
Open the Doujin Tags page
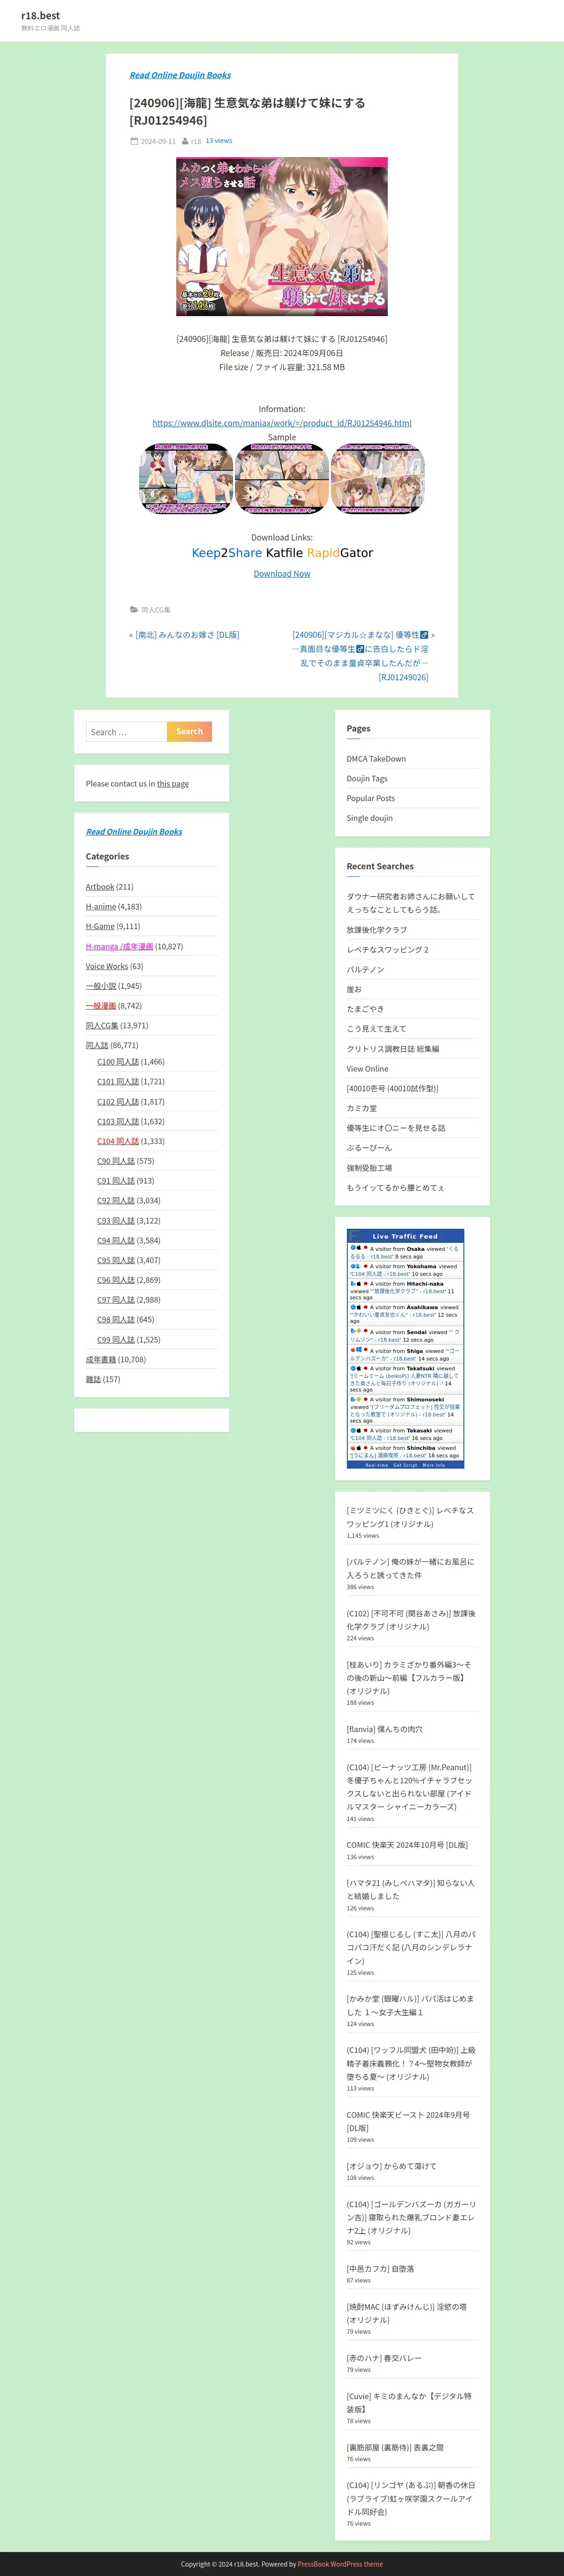pos(367,778)
